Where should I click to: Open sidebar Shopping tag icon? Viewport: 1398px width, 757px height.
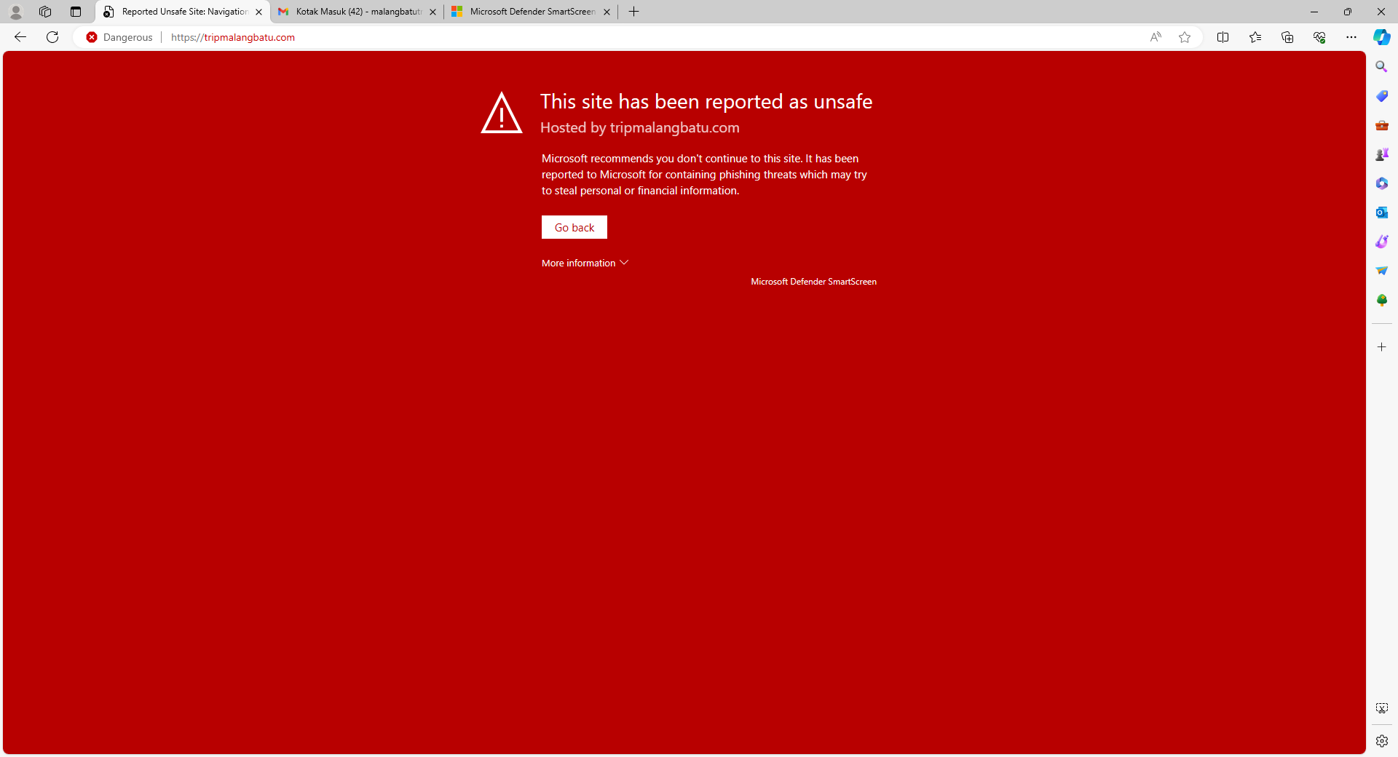[1381, 95]
